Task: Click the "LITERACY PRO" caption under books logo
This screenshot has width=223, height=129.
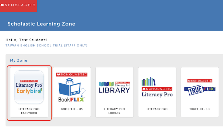Action: [x=157, y=109]
